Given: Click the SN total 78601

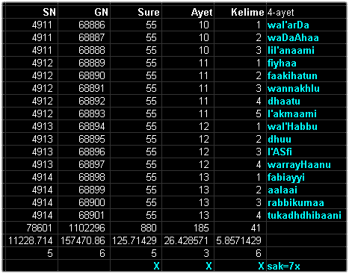Looking at the screenshot, I should point(40,228).
